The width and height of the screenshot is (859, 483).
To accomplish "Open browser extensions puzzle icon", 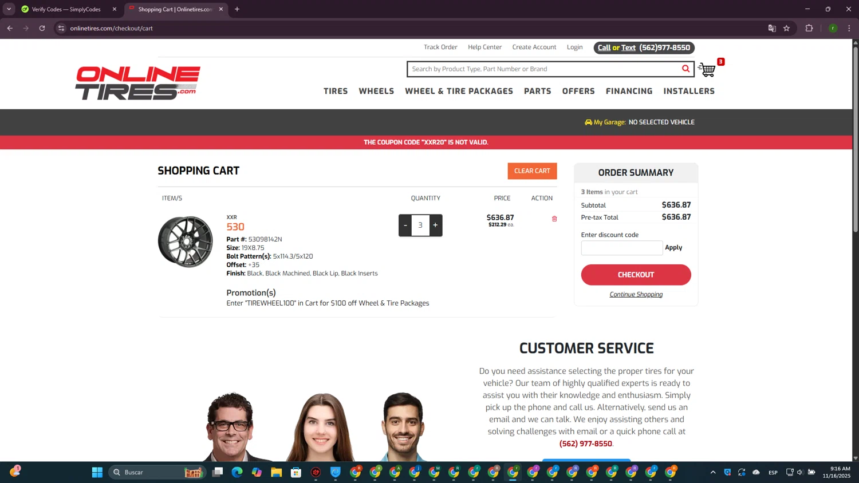I will (809, 28).
